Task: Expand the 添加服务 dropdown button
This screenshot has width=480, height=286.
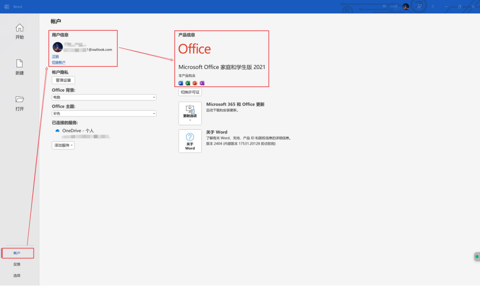Action: tap(63, 145)
